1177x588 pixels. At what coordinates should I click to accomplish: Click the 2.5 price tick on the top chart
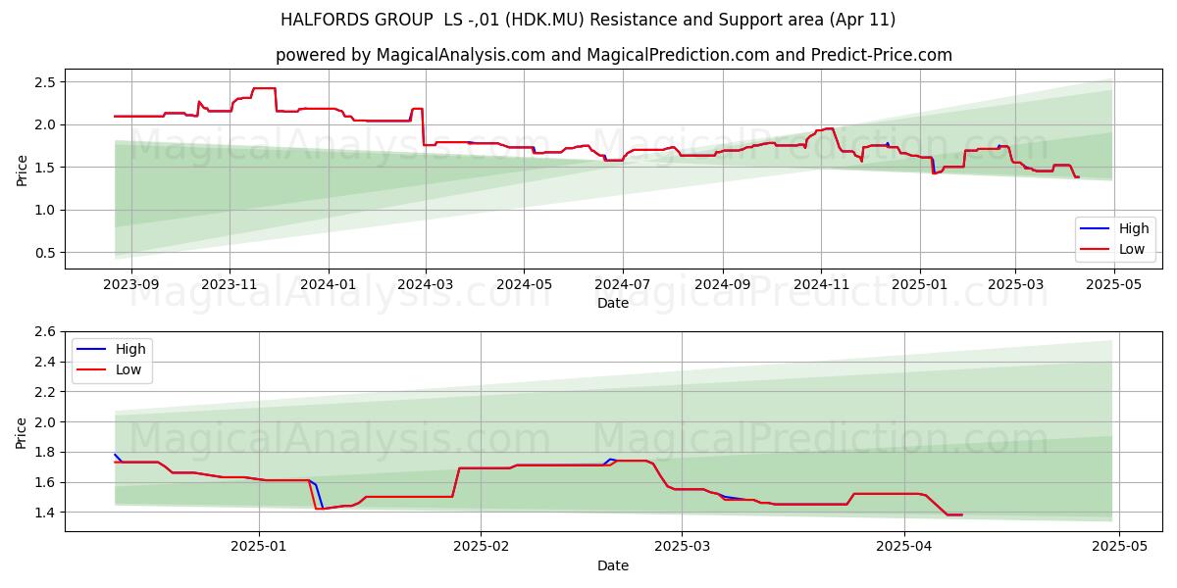(47, 81)
